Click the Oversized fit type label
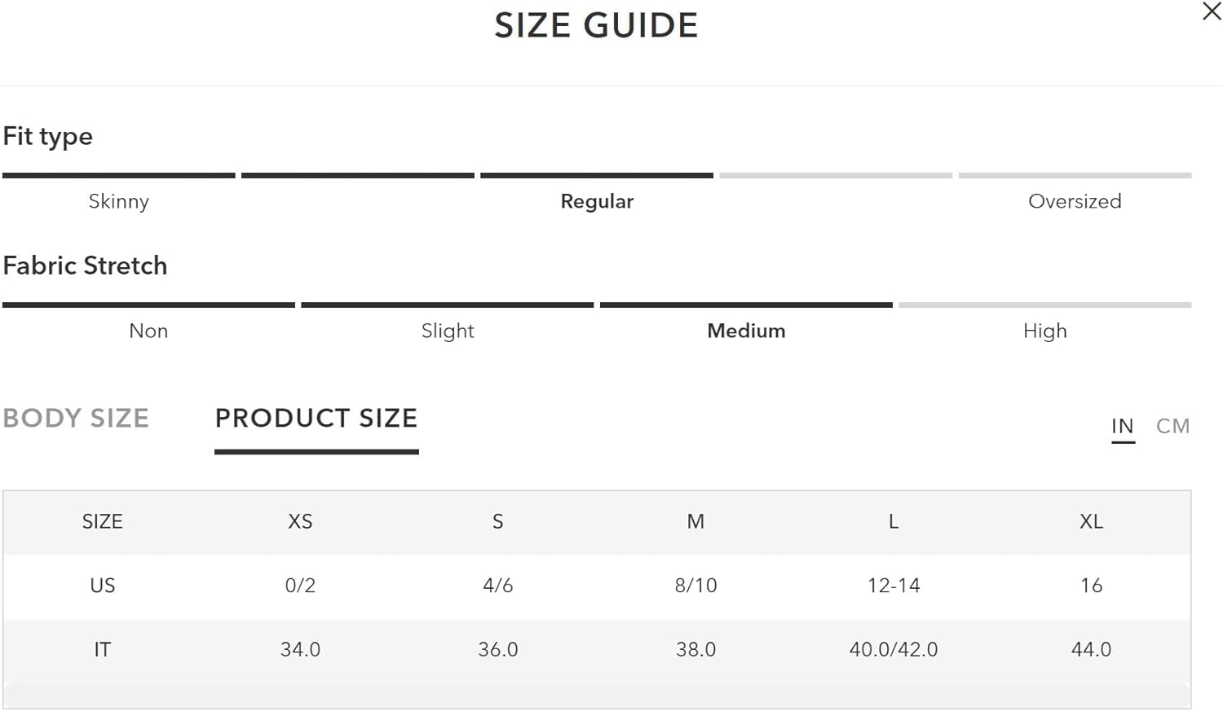Screen dimensions: 1223x711 (x=1075, y=201)
